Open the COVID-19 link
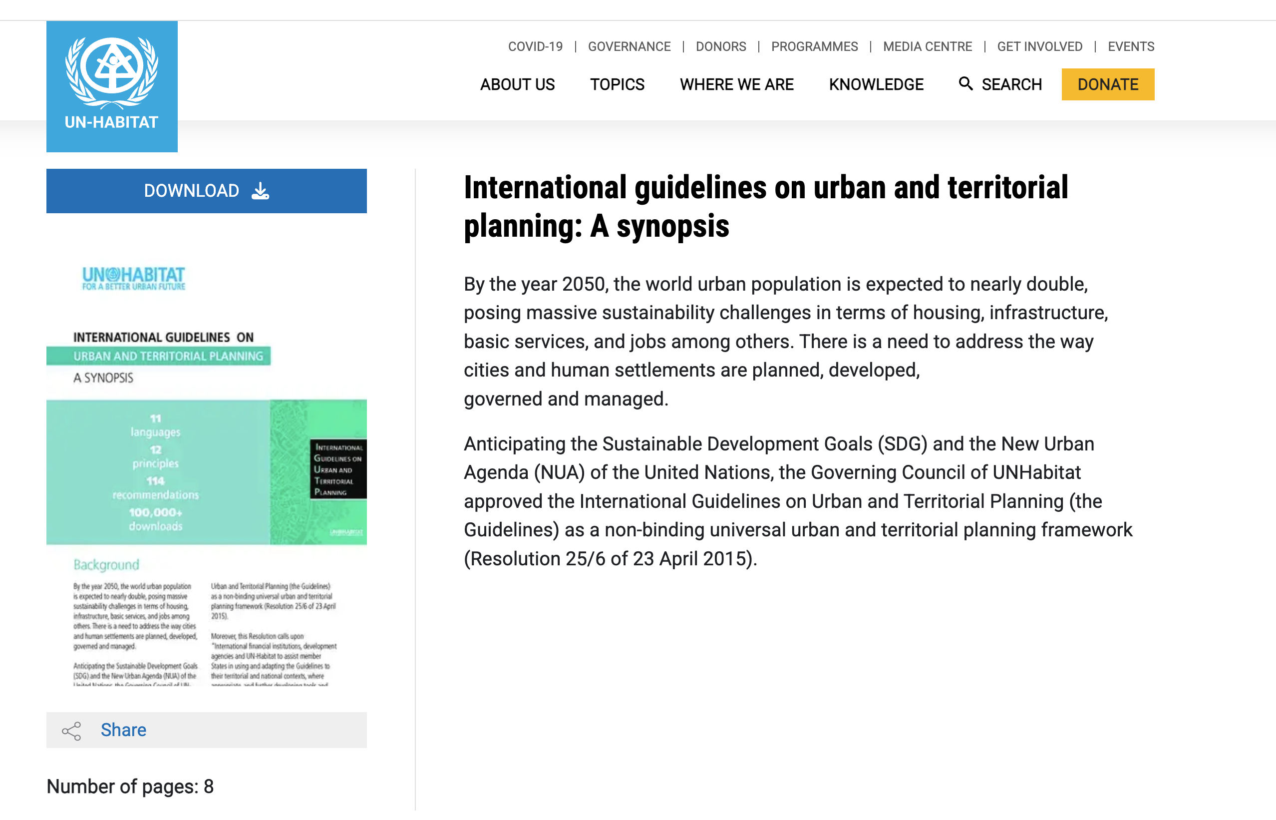 535,46
